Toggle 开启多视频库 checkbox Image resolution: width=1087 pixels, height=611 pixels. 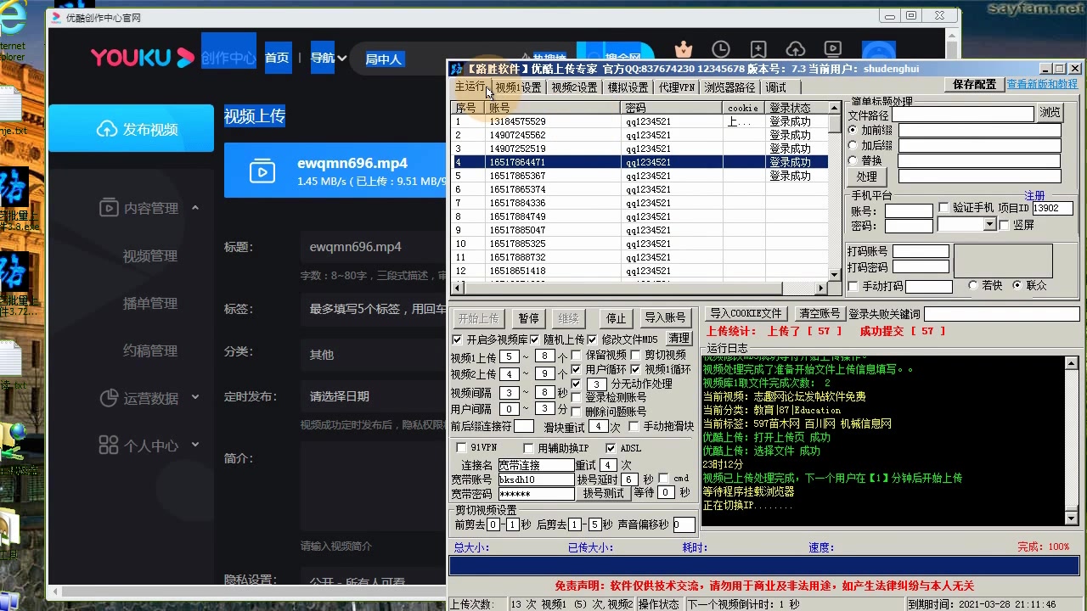tap(457, 339)
